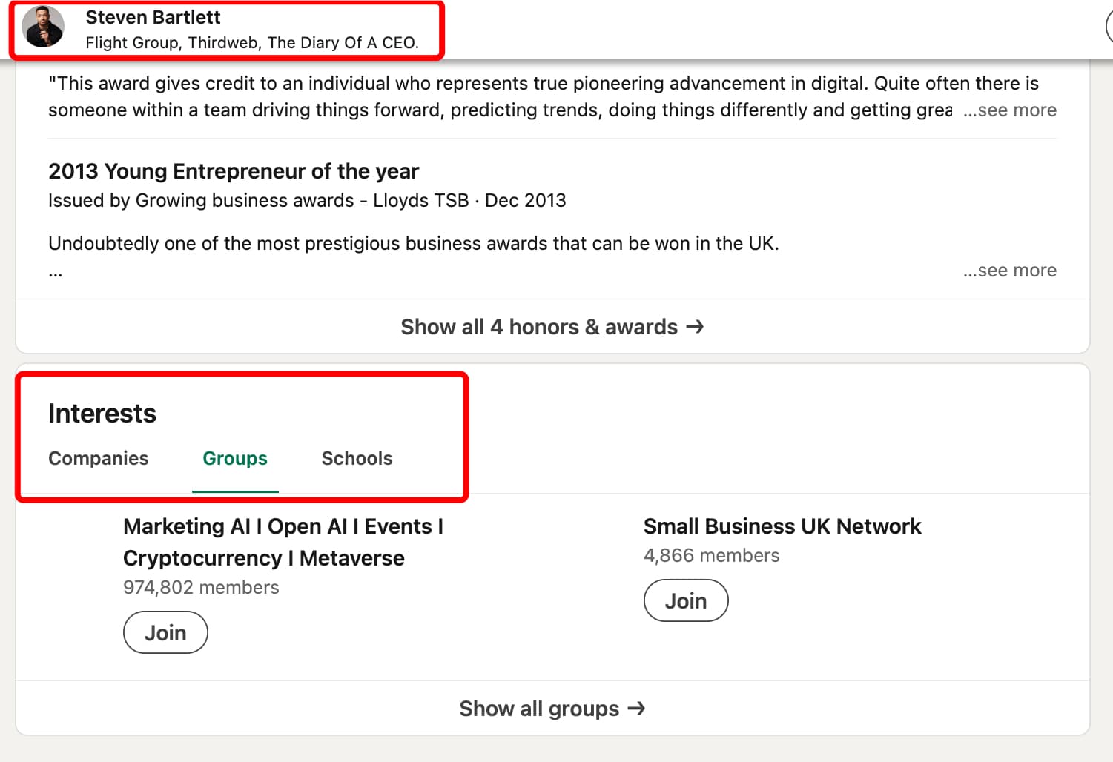This screenshot has width=1113, height=762.
Task: Click Steven Bartlett's name in the header
Action: click(x=153, y=16)
